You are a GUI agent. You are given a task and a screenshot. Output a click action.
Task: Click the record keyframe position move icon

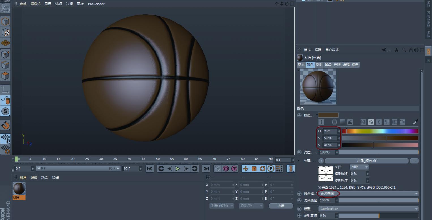pyautogui.click(x=245, y=169)
